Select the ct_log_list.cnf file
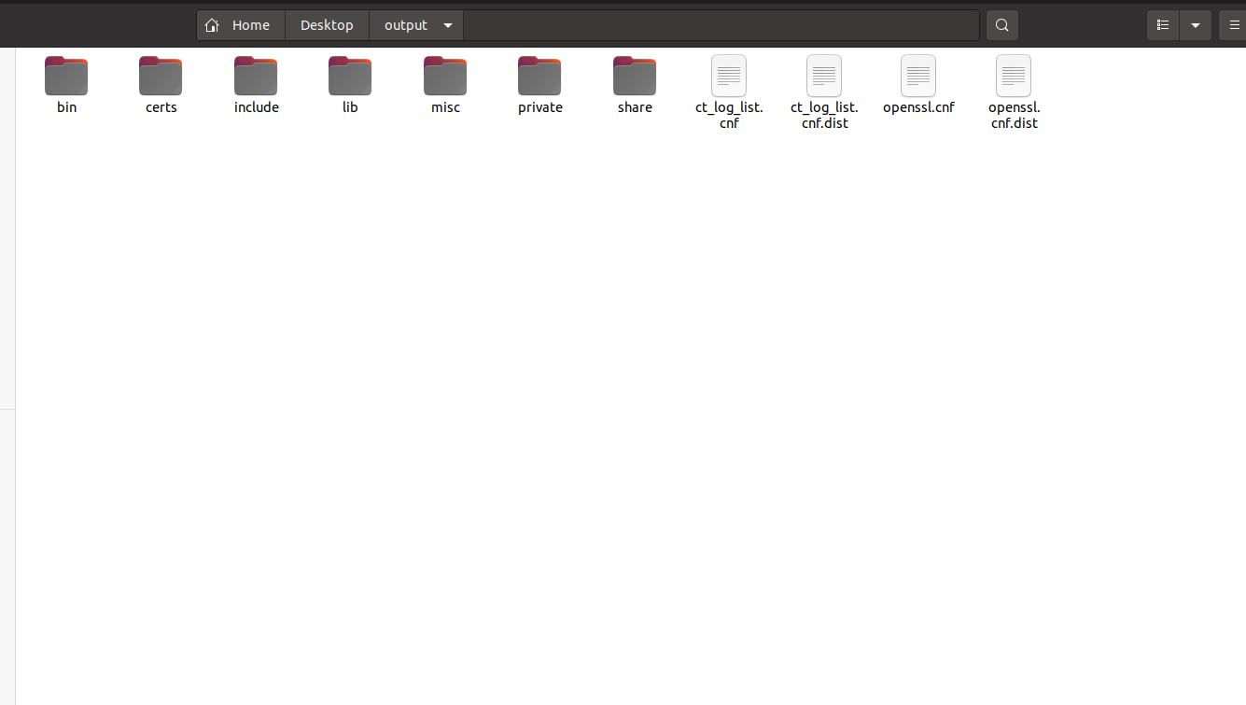 point(729,77)
